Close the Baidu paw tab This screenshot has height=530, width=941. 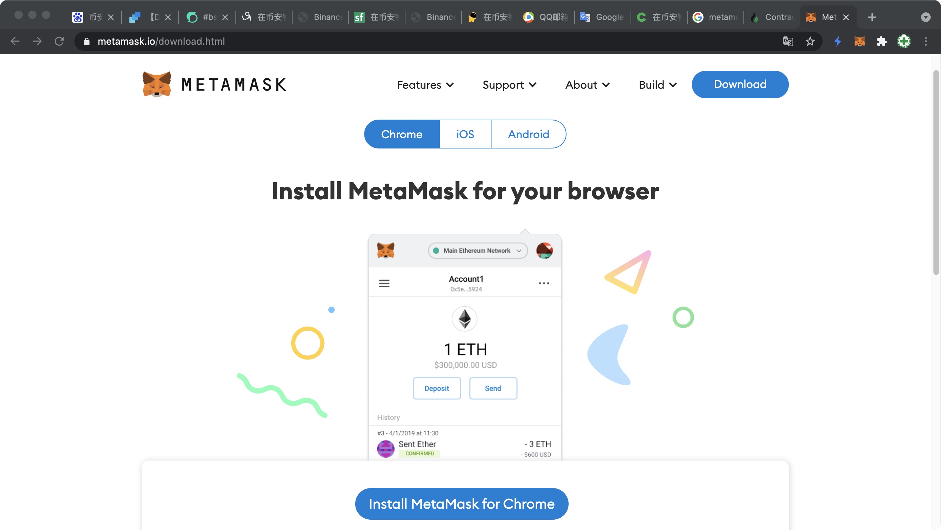[111, 17]
